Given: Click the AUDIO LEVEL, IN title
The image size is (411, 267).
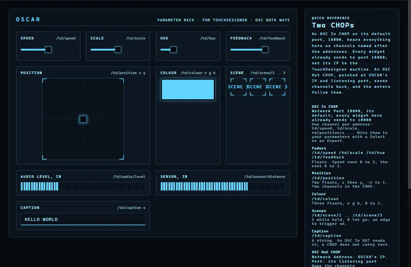Looking at the screenshot, I should 41,177.
